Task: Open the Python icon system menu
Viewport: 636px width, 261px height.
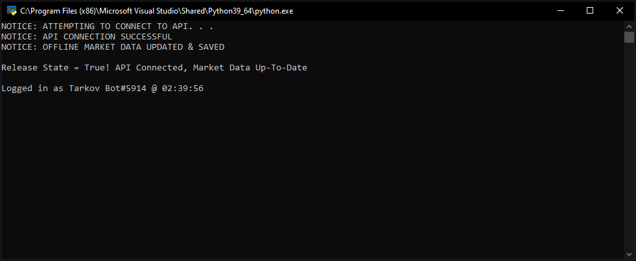Action: tap(12, 11)
